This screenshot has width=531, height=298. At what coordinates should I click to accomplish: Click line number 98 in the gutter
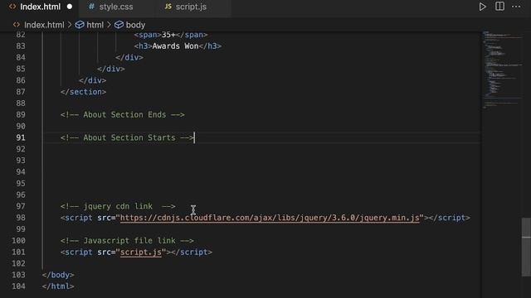[21, 218]
